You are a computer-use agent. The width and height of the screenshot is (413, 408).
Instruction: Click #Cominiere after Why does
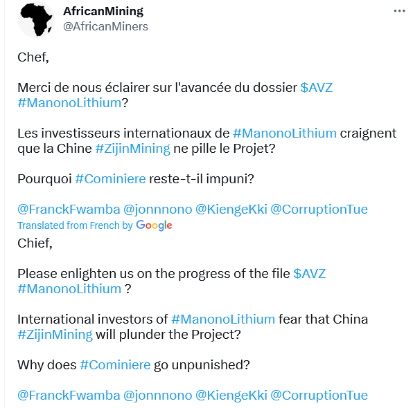click(115, 365)
